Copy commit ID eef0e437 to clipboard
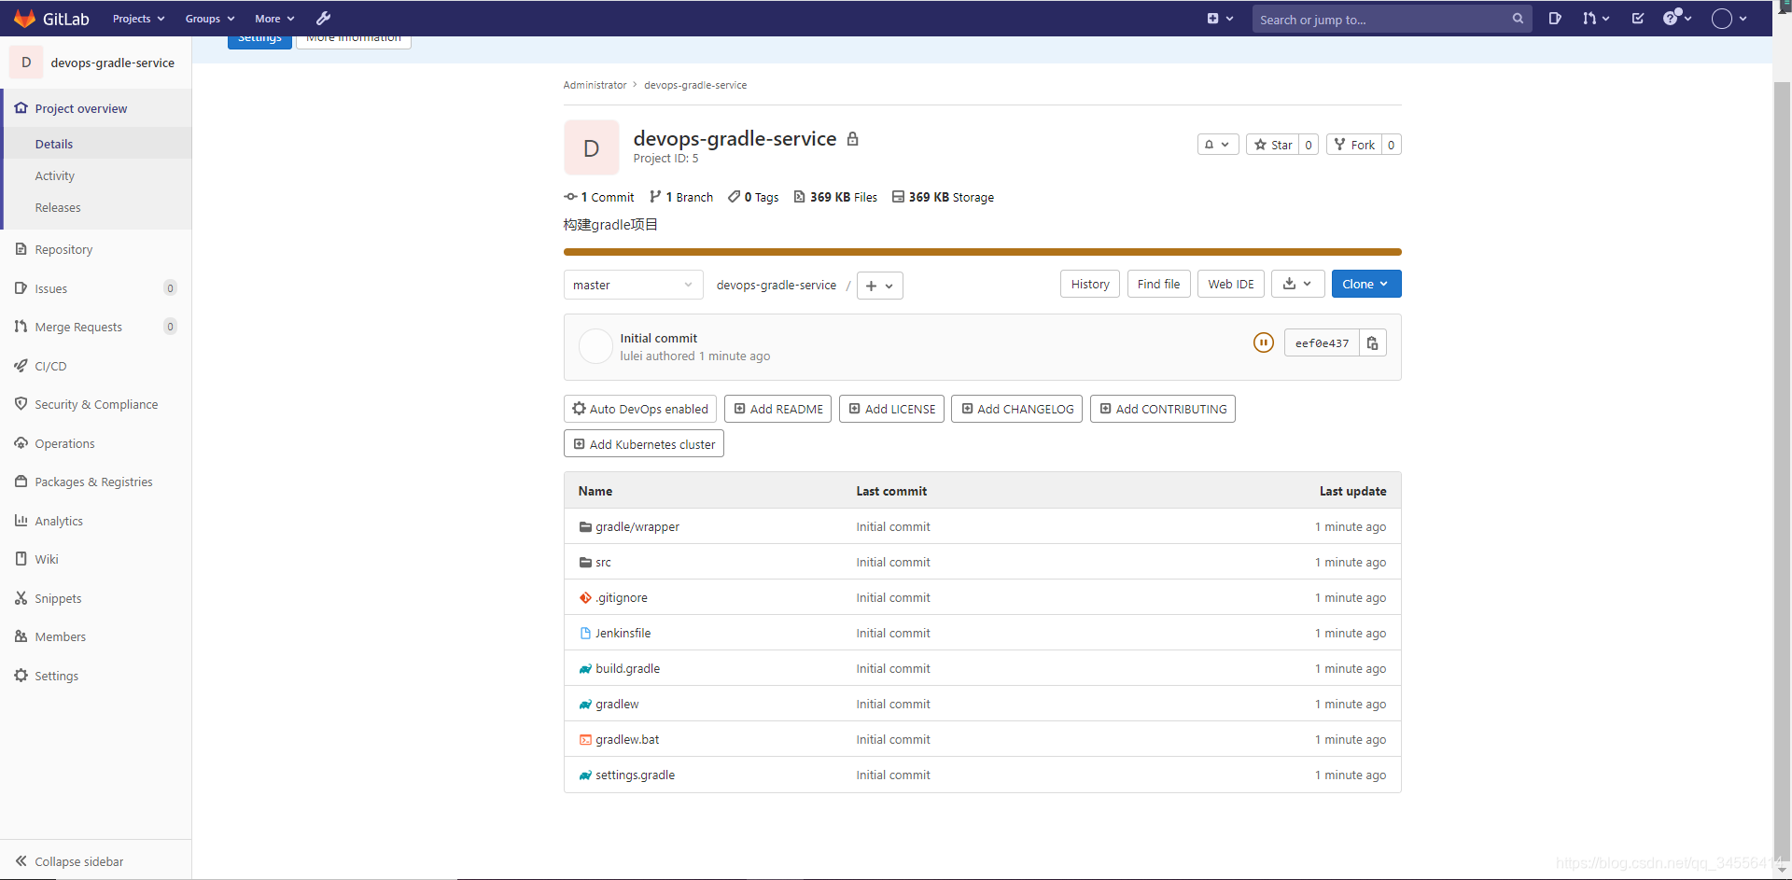The width and height of the screenshot is (1792, 880). tap(1372, 342)
